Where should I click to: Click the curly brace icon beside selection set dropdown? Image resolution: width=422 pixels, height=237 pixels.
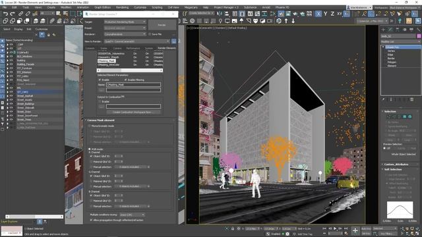(185, 13)
